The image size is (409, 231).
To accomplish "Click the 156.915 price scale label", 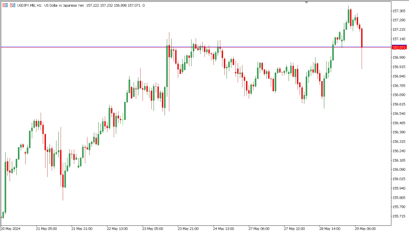I will click(399, 67).
